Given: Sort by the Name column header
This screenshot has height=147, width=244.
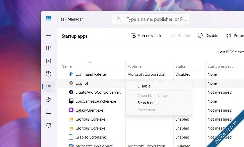Looking at the screenshot, I should [67, 66].
